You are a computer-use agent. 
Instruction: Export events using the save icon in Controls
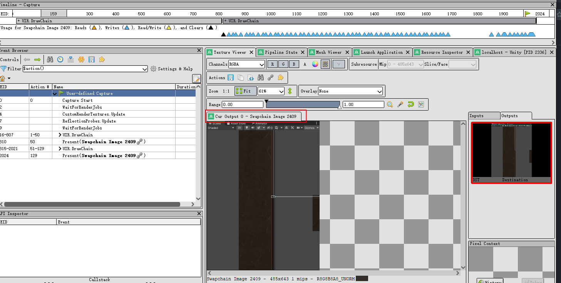tap(91, 60)
